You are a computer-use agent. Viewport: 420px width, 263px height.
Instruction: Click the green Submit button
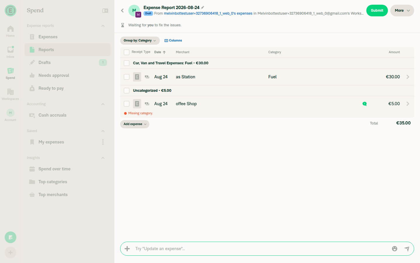377,11
